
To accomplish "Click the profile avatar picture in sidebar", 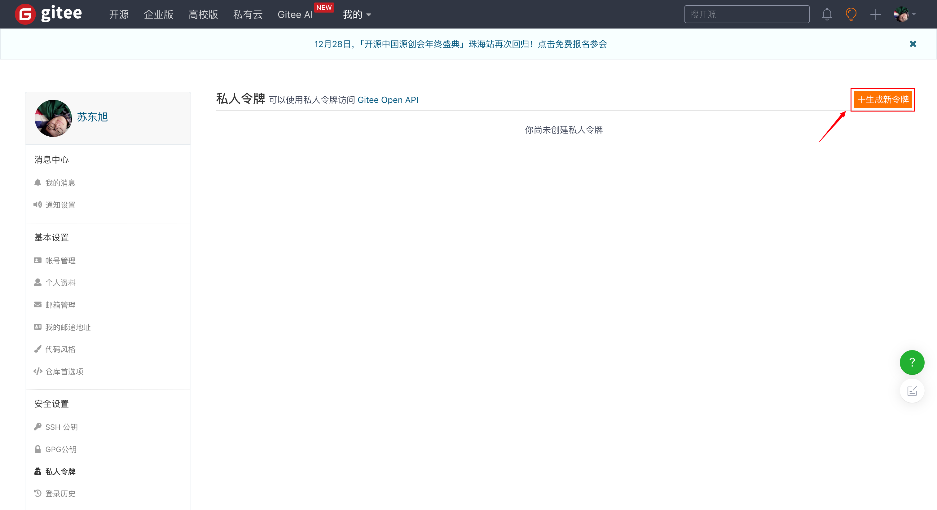I will coord(53,118).
